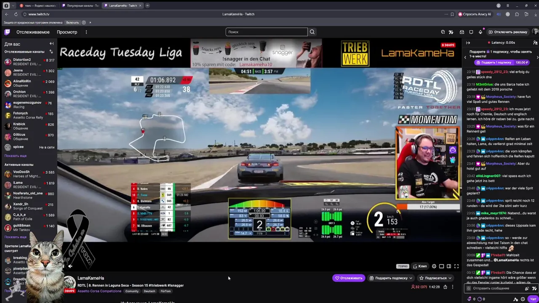This screenshot has width=539, height=303.
Task: Open the three-dot menu next to Просмотр
Action: coord(86,32)
